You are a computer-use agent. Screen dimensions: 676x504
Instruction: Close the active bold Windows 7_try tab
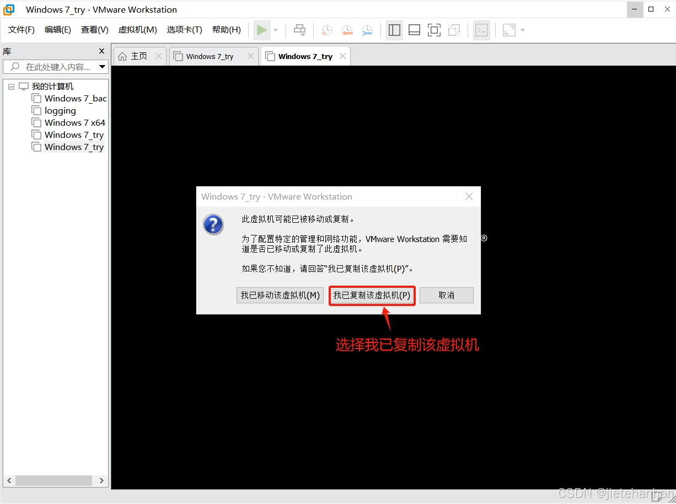point(343,56)
